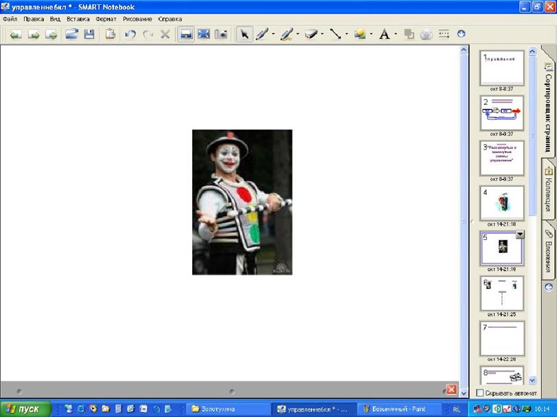The width and height of the screenshot is (557, 417).
Task: Toggle full screen view icon
Action: (203, 34)
